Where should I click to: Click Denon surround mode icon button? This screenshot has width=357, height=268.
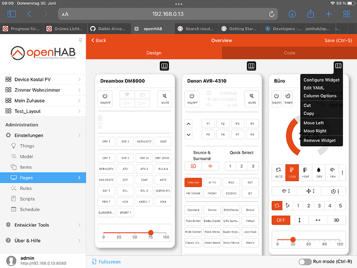point(210,166)
